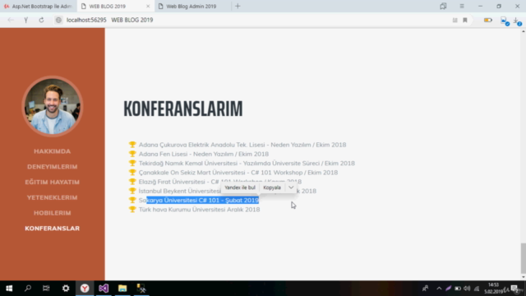Screen dimensions: 526x296
Task: Close the WEB BLOG 2019 tab
Action: coord(148,6)
